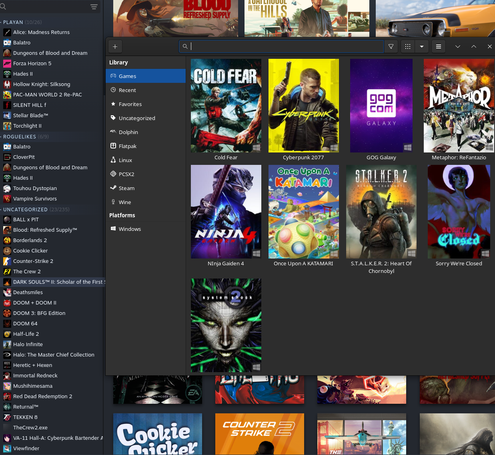The height and width of the screenshot is (455, 495).
Task: Open Hollow Knight: Silksong in Steam list
Action: (42, 84)
